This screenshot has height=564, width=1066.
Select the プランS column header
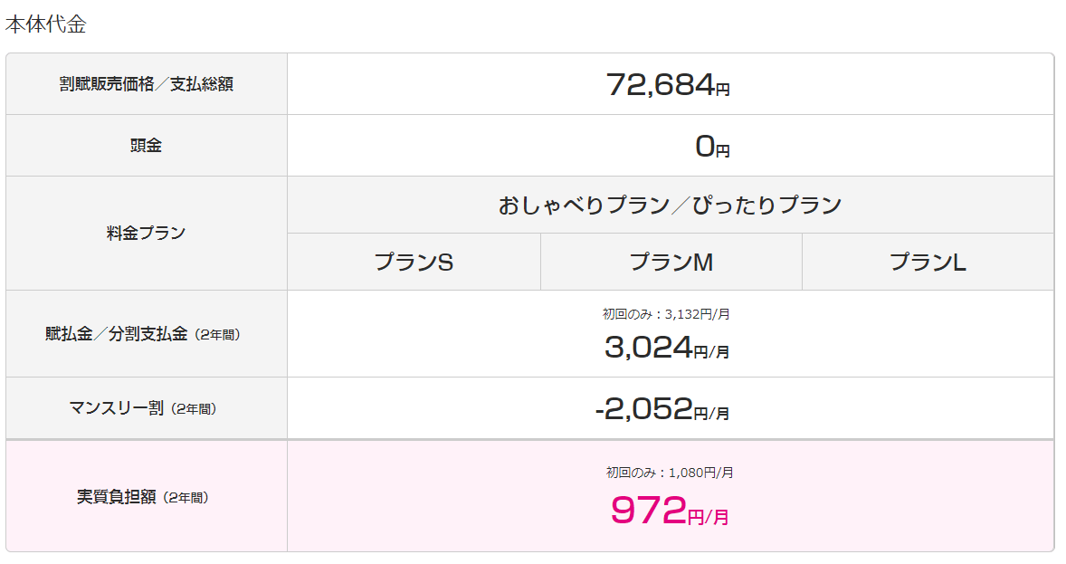point(414,262)
